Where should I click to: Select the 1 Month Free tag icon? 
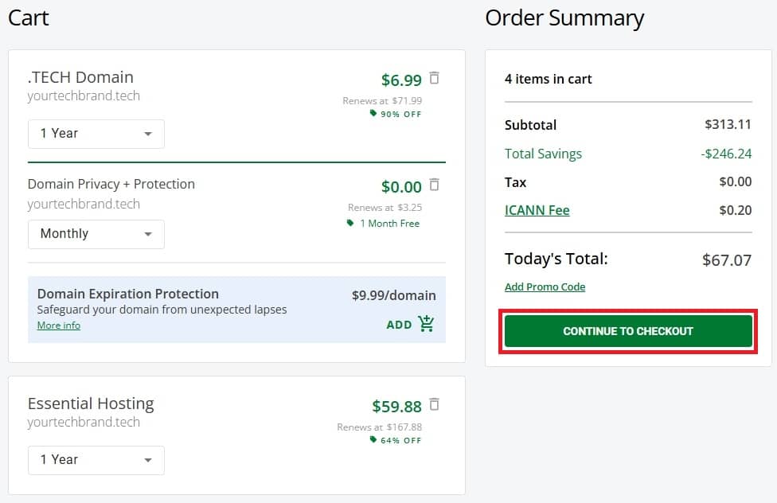(x=349, y=224)
